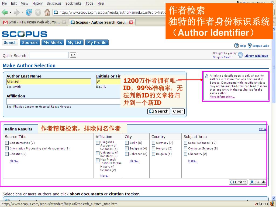Open the browser Help menu

[x=101, y=3]
